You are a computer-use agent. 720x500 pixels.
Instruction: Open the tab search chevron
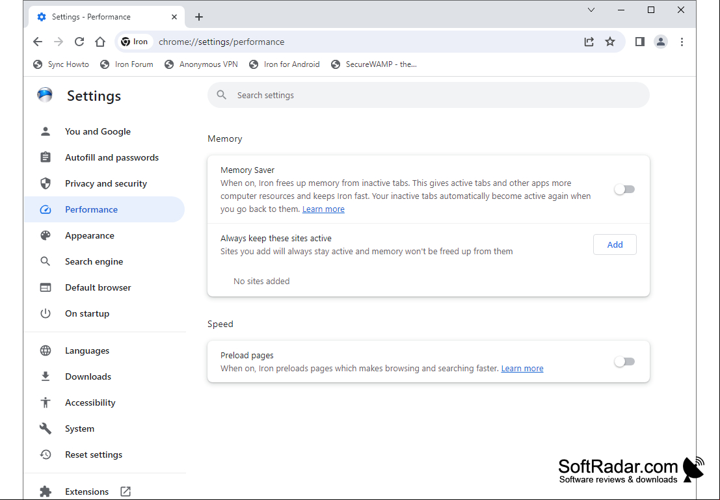[591, 10]
